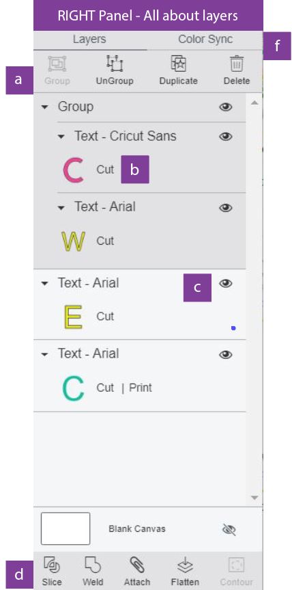Hide the Group layer with eye icon
The height and width of the screenshot is (590, 292).
pos(226,107)
